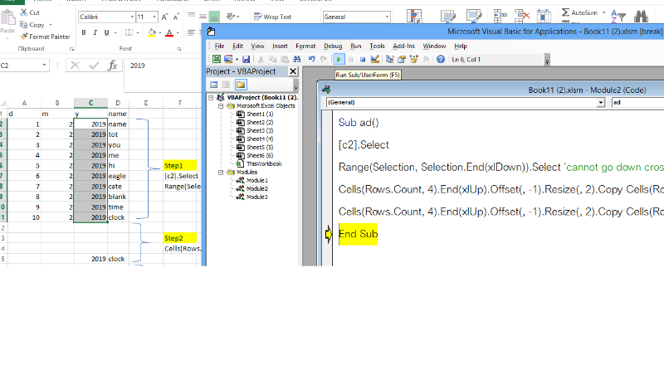Click the Save icon in VBA toolbar
Screen dimensions: 664x365
(247, 59)
